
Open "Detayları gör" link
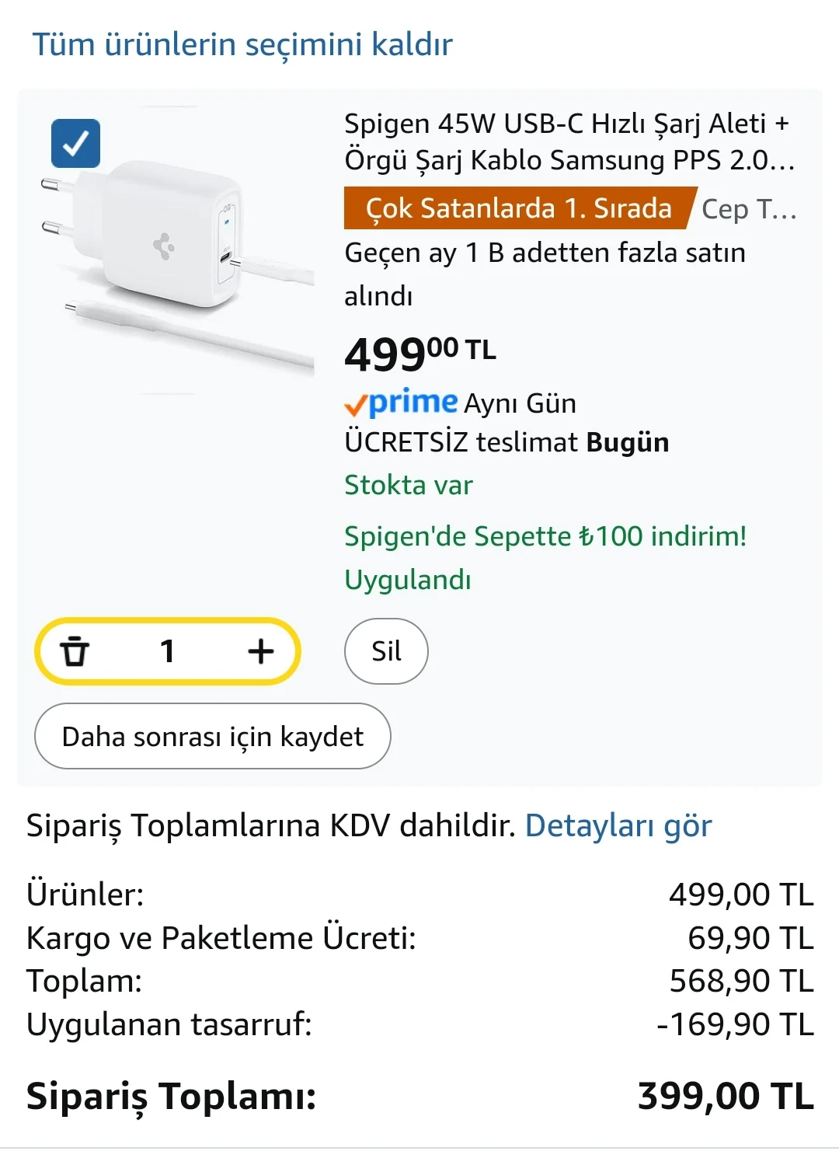(x=618, y=825)
